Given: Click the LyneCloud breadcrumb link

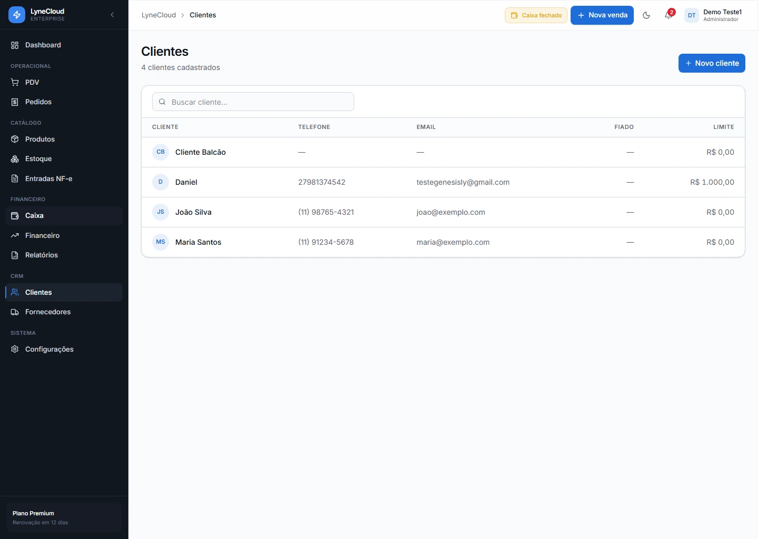Looking at the screenshot, I should [158, 15].
